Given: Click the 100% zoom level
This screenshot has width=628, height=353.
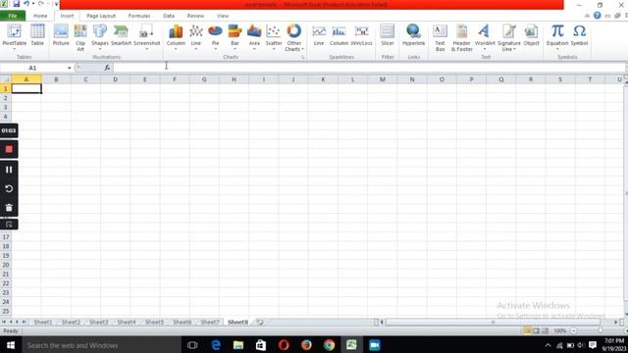Looking at the screenshot, I should coord(559,331).
